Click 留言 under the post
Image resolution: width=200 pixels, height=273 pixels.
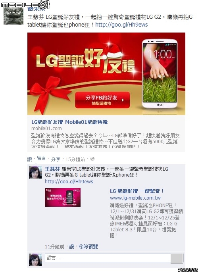[41, 158]
